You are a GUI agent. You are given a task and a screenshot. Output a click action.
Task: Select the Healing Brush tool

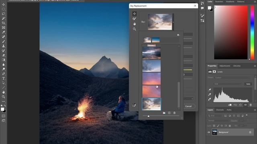coord(4,37)
